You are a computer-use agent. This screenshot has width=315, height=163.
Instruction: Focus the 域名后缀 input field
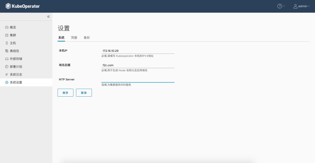click(138, 65)
